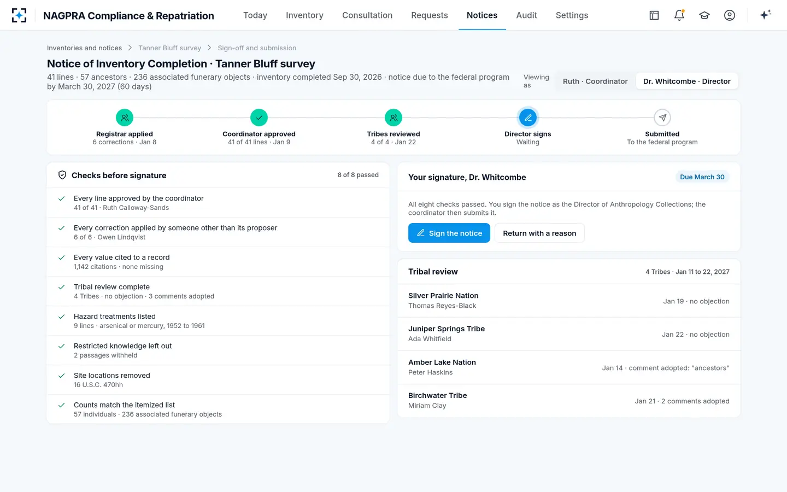Screen dimensions: 787x492
Task: Click the Director signs pen step icon
Action: point(528,118)
